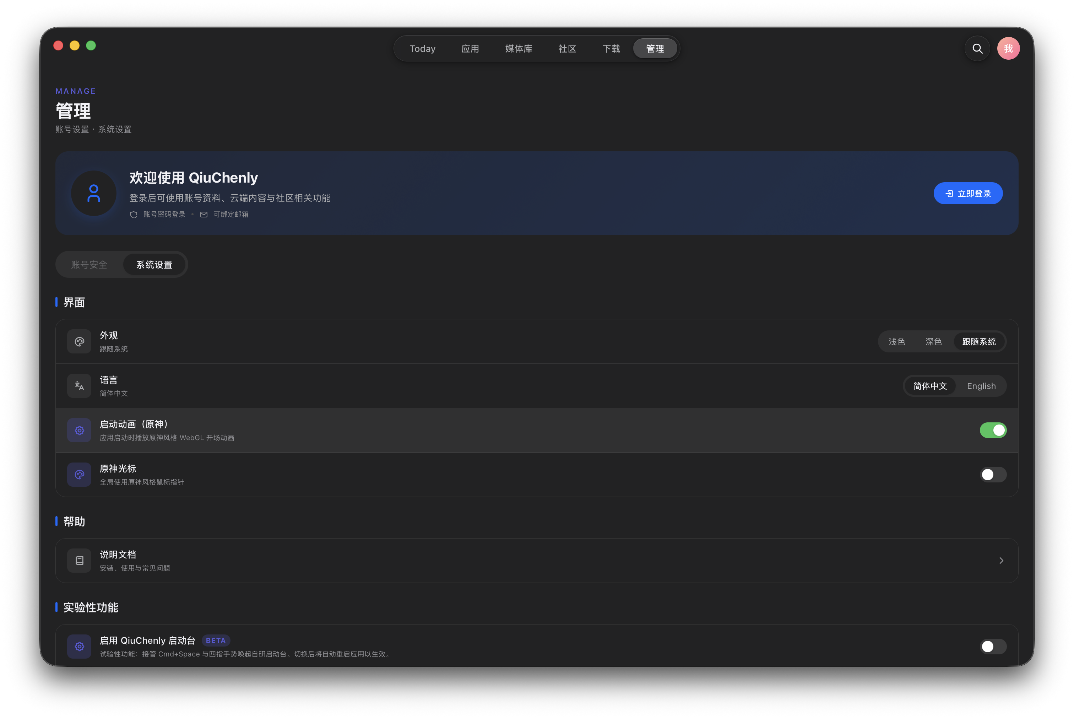
Task: Choose English language option
Action: tap(981, 386)
